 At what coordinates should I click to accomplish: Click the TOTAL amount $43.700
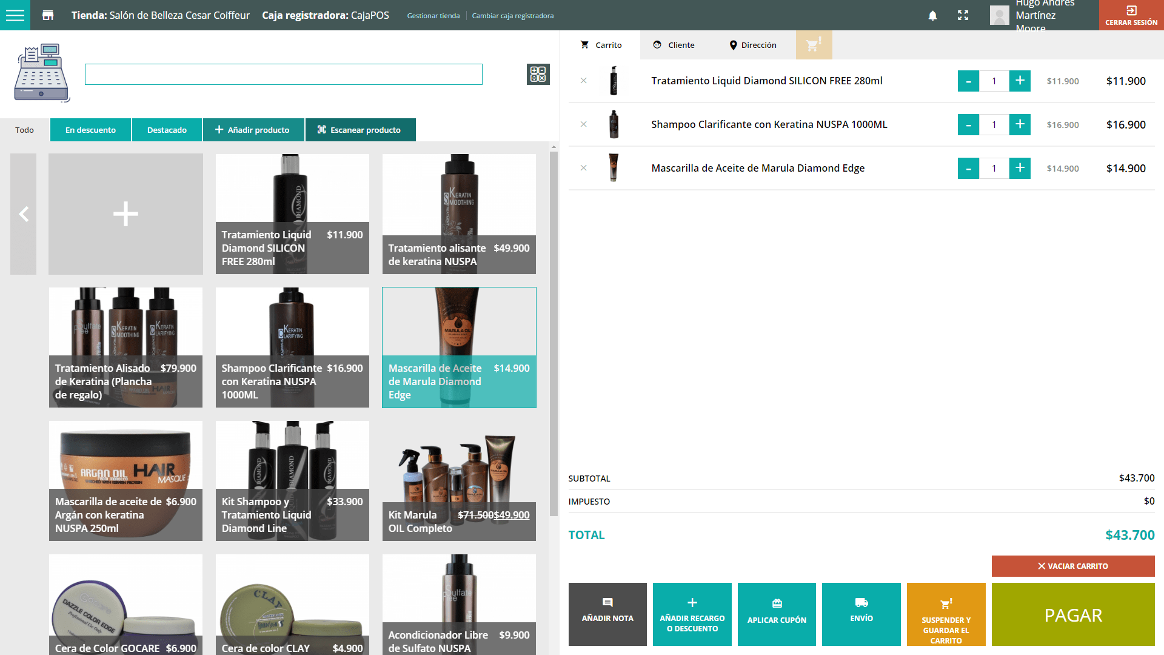pyautogui.click(x=1129, y=535)
